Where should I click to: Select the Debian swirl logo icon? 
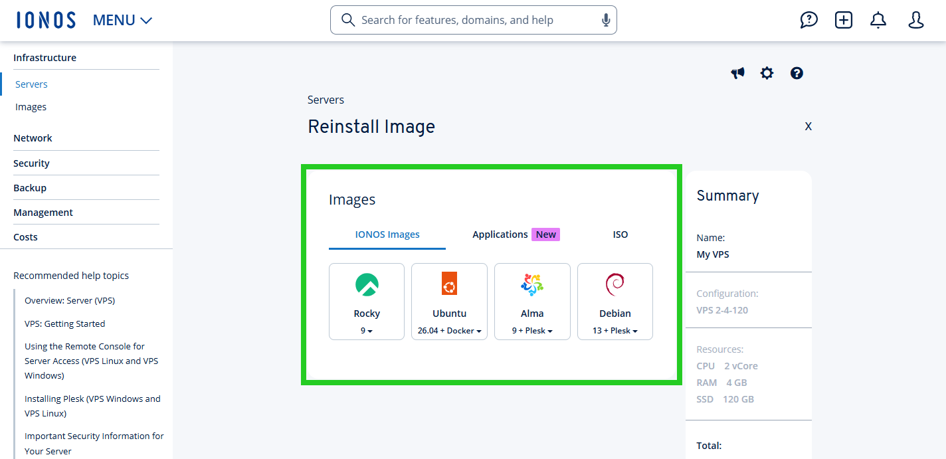coord(615,284)
